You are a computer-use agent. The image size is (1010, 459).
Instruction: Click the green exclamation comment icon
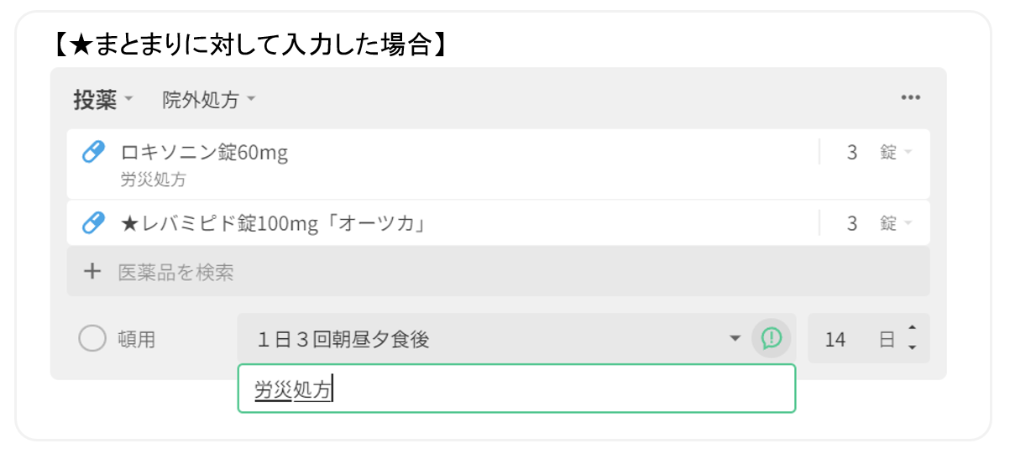[x=771, y=339]
